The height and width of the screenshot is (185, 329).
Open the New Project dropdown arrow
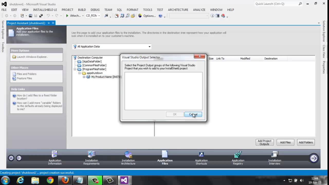tap(26, 16)
